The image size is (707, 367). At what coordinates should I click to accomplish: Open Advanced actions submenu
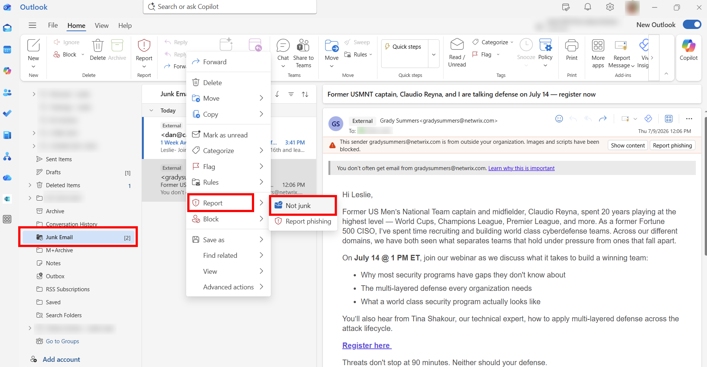click(228, 287)
